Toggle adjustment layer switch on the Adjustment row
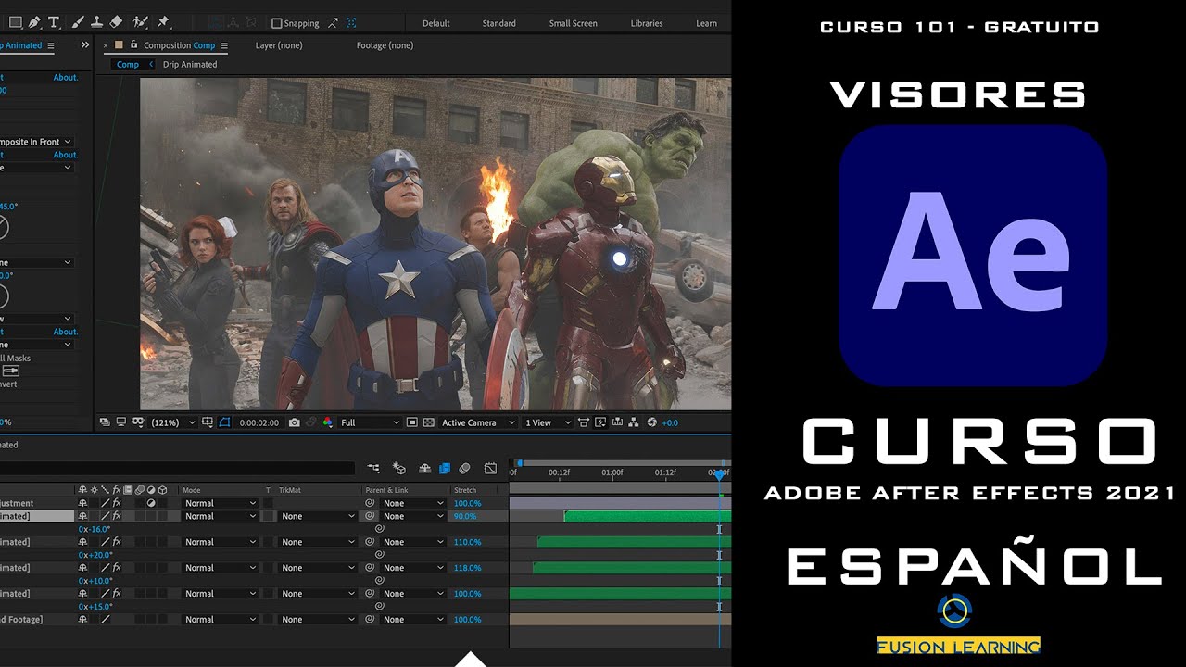Image resolution: width=1186 pixels, height=667 pixels. click(150, 503)
